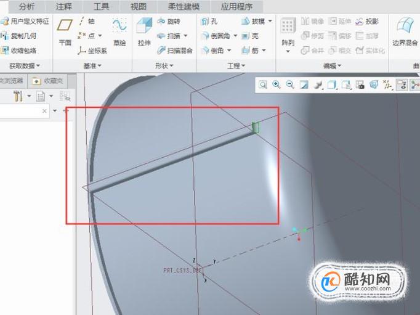This screenshot has width=420, height=315.
Task: Expand the 倒角 (Chamfer) dropdown arrow
Action: [x=229, y=50]
